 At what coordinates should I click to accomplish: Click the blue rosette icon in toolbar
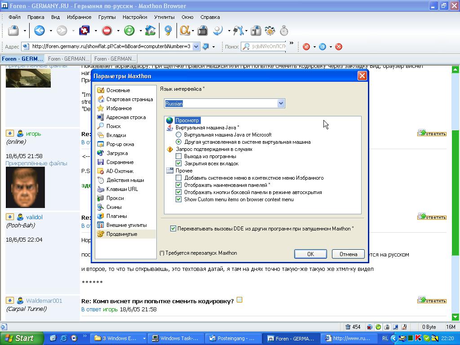[x=168, y=31]
